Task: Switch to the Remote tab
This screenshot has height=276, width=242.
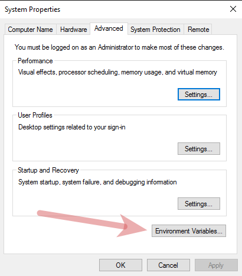Action: (x=198, y=30)
